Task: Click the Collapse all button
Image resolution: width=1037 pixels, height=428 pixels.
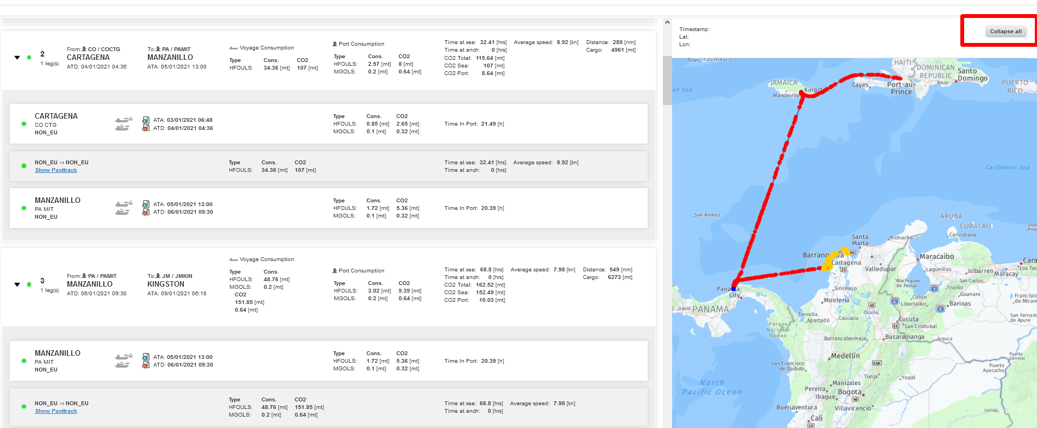Action: (1005, 31)
